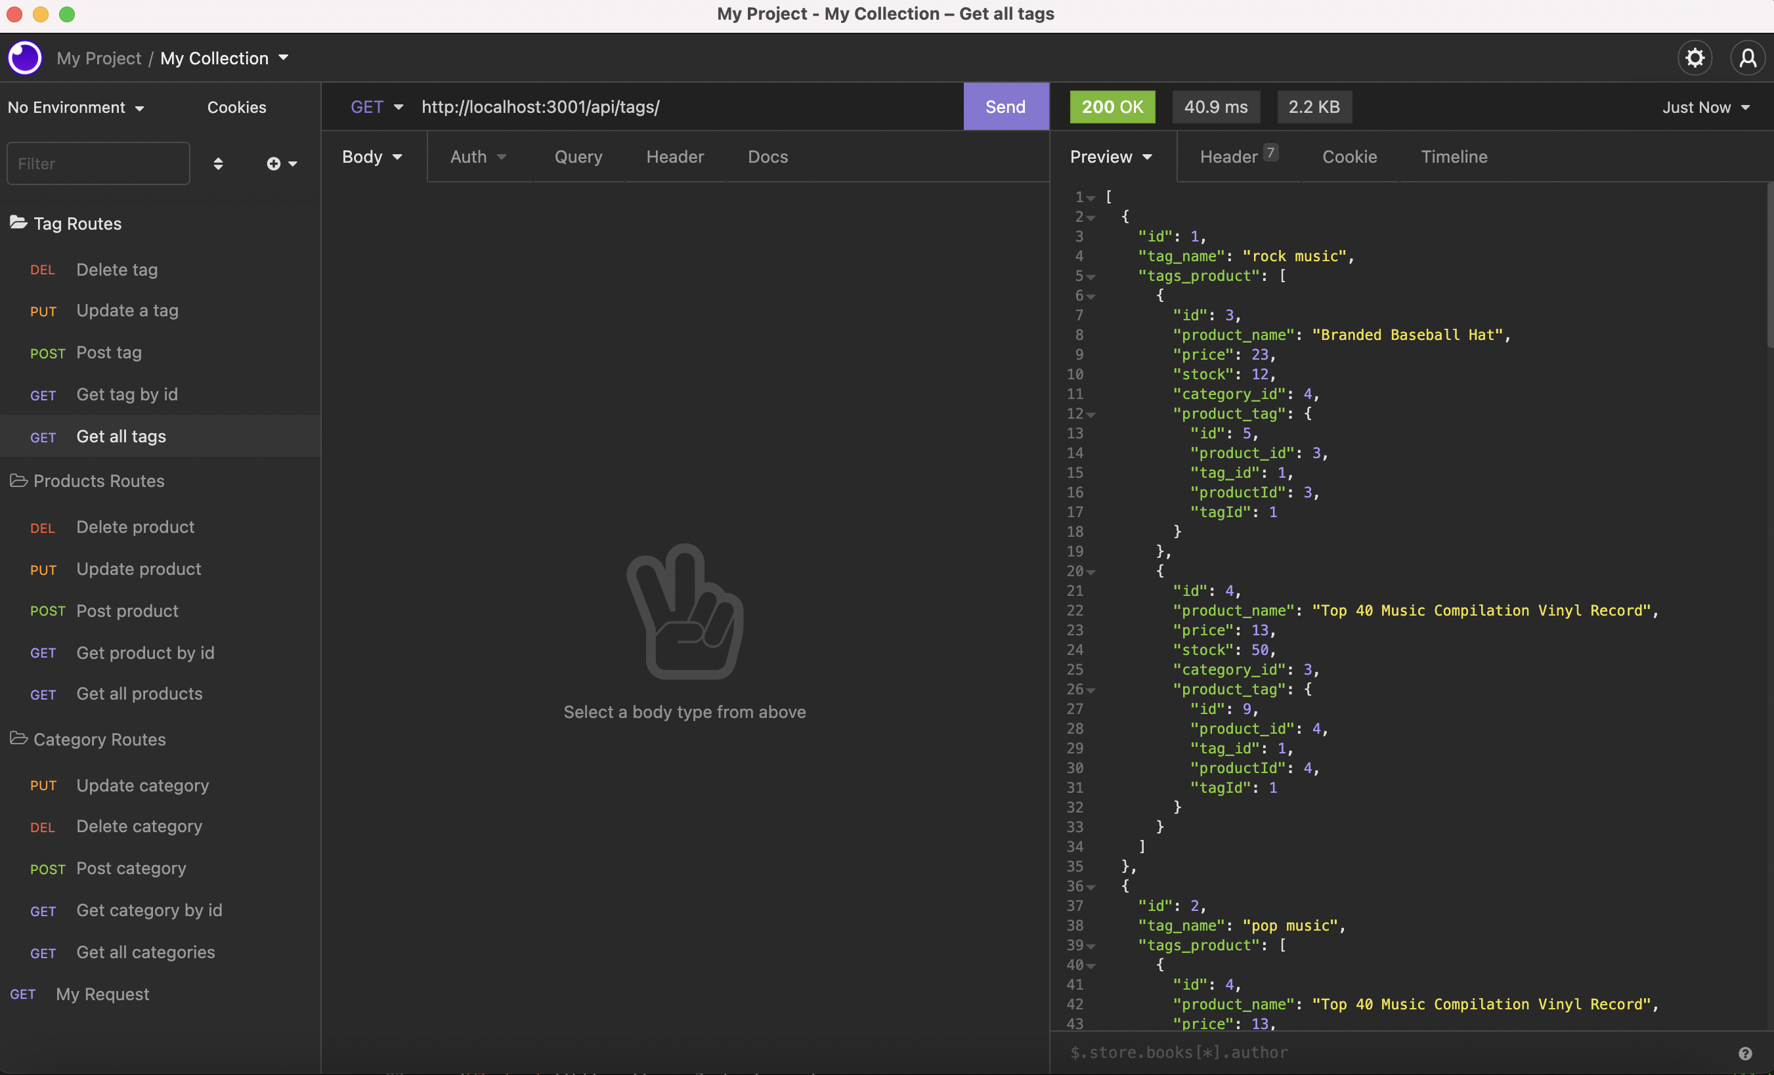Click the Insomnia logo icon

[x=25, y=58]
